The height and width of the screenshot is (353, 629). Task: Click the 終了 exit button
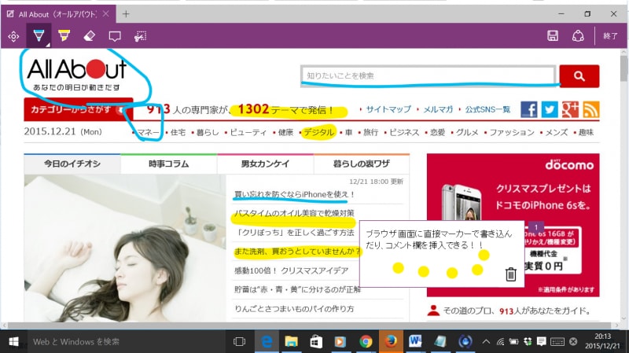pos(610,35)
